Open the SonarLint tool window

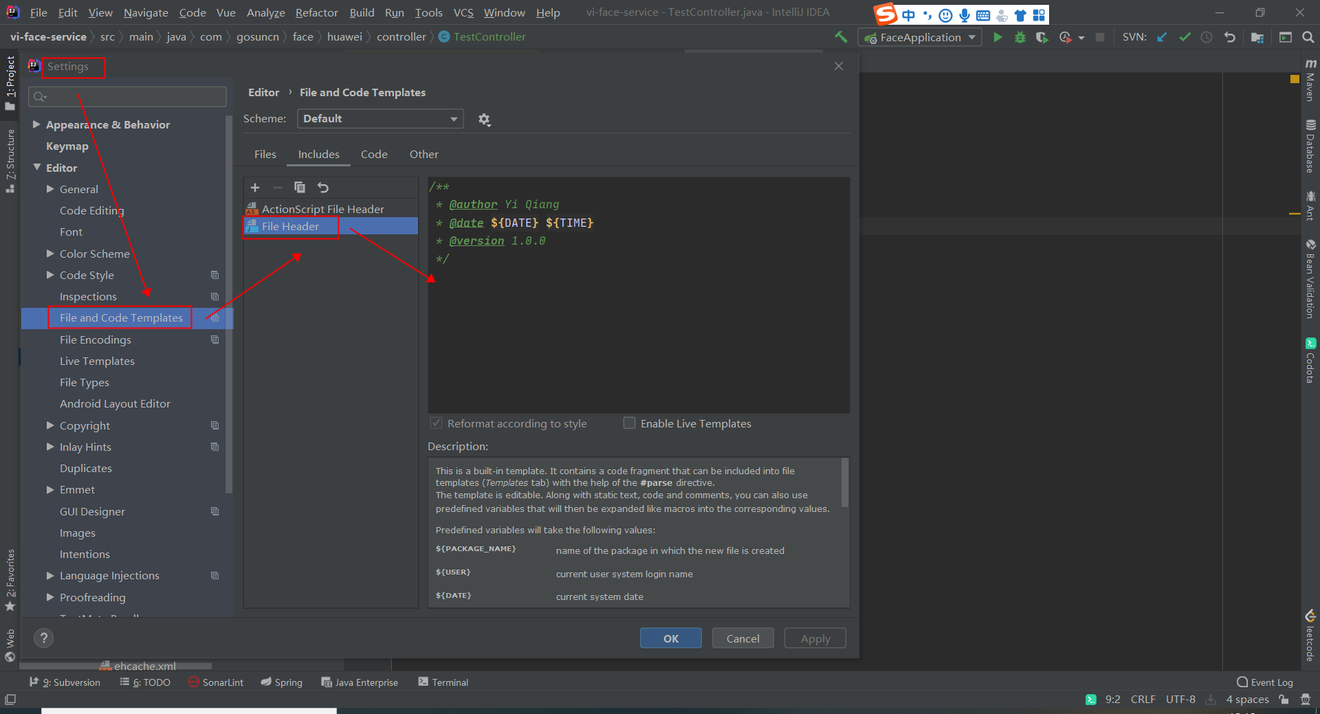click(216, 682)
